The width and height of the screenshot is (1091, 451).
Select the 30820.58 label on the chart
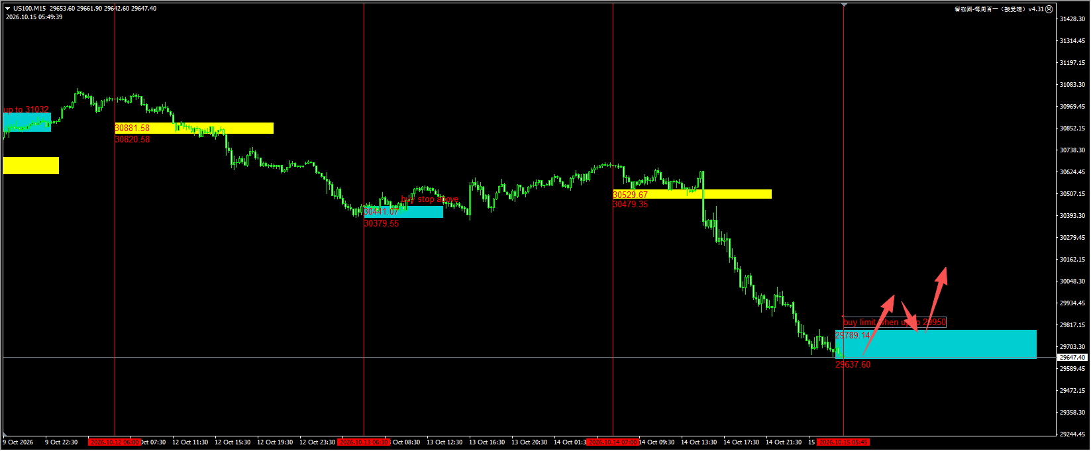pyautogui.click(x=132, y=139)
